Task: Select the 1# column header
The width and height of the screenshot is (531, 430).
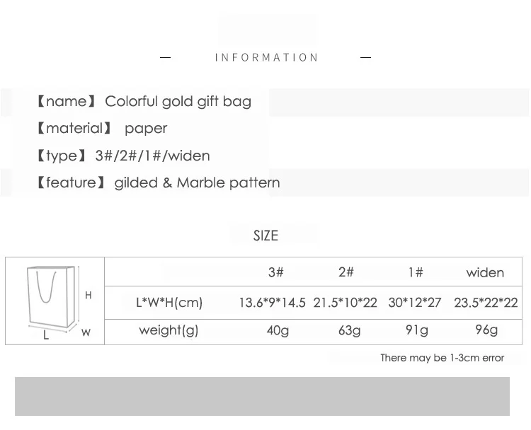Action: pos(416,272)
